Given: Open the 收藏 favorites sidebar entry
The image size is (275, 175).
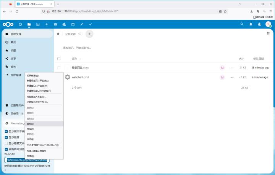Looking at the screenshot, I should coord(28,50).
